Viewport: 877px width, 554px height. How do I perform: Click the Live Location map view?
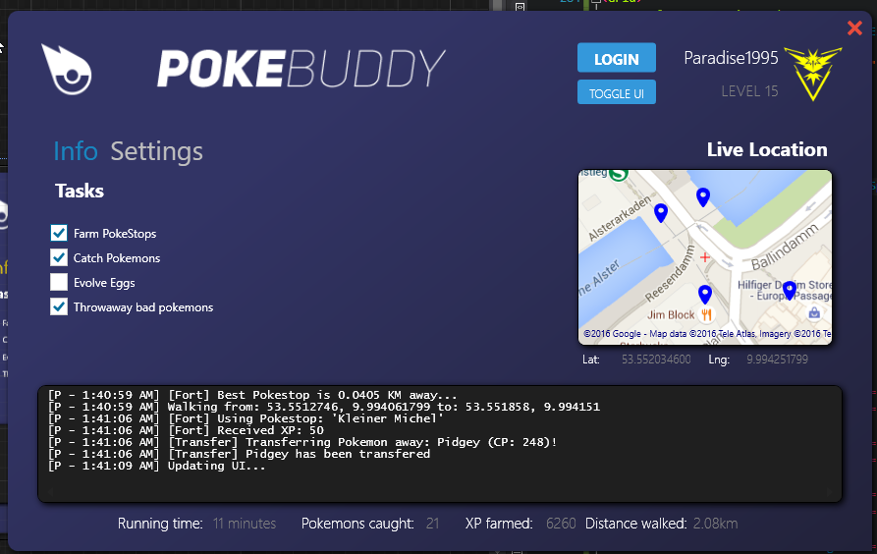(x=705, y=256)
